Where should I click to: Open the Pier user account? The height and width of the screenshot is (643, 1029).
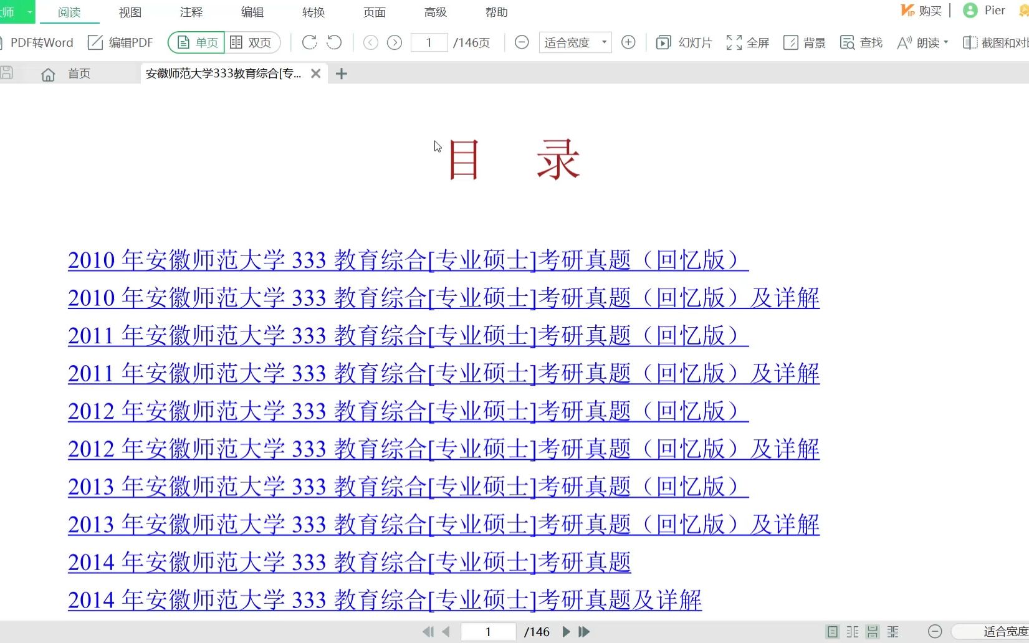click(984, 11)
